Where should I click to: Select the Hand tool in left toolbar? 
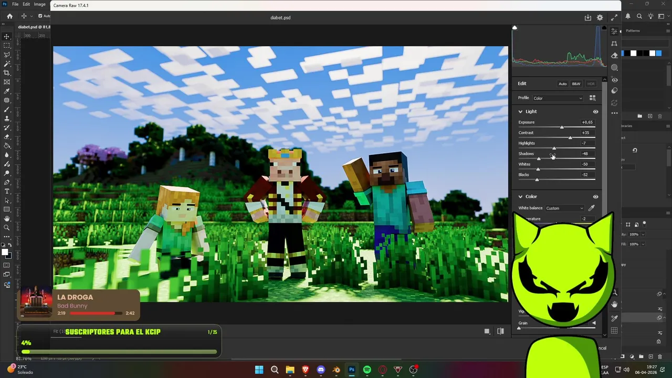(7, 218)
